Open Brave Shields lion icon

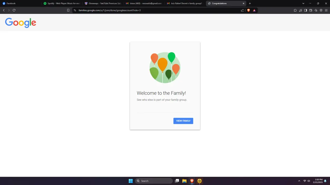[x=249, y=10]
